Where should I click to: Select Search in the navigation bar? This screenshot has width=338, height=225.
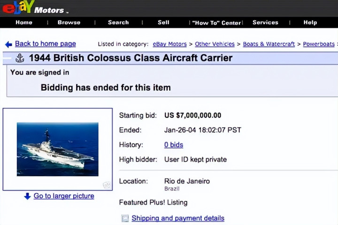coord(118,23)
